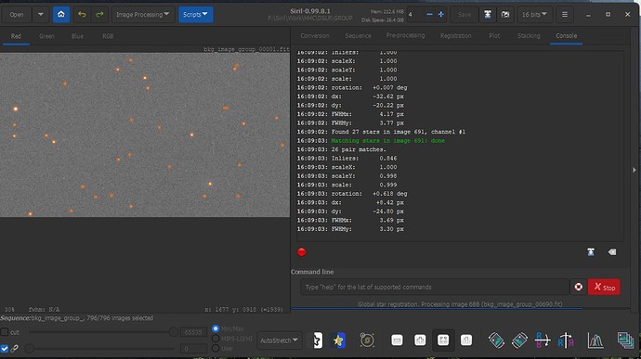Select the Red channel view
641x359 pixels.
tap(16, 36)
